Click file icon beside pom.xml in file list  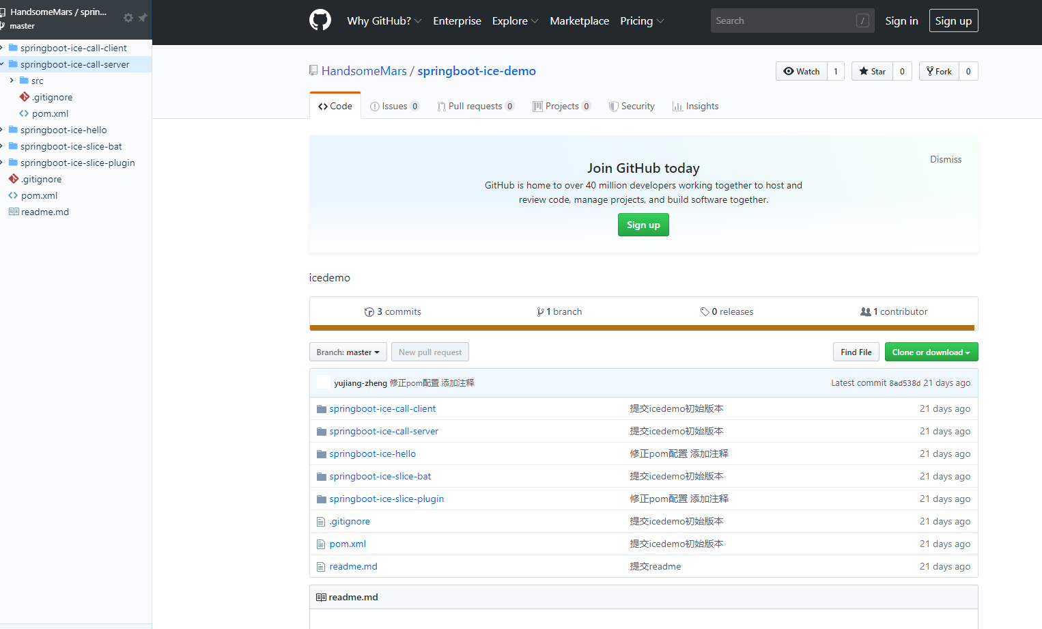click(321, 544)
